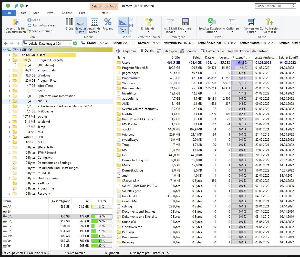Sort by the Größe column header
Viewport: 300px width, 257px height.
170,57
